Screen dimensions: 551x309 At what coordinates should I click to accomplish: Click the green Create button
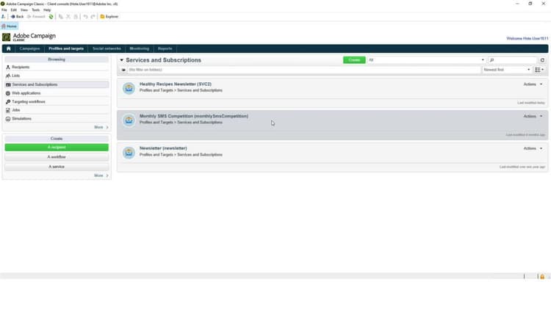tap(354, 60)
